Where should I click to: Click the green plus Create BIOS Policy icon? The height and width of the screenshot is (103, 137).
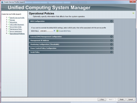[57, 31]
